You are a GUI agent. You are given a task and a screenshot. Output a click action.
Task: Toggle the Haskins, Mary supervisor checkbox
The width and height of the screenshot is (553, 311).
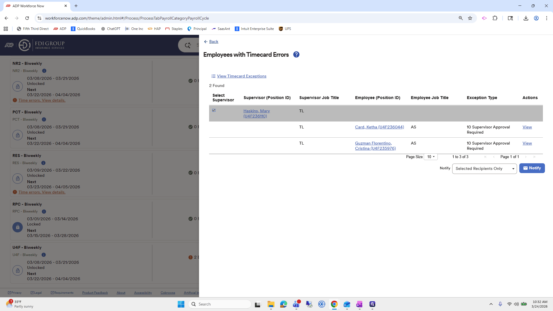click(x=214, y=110)
